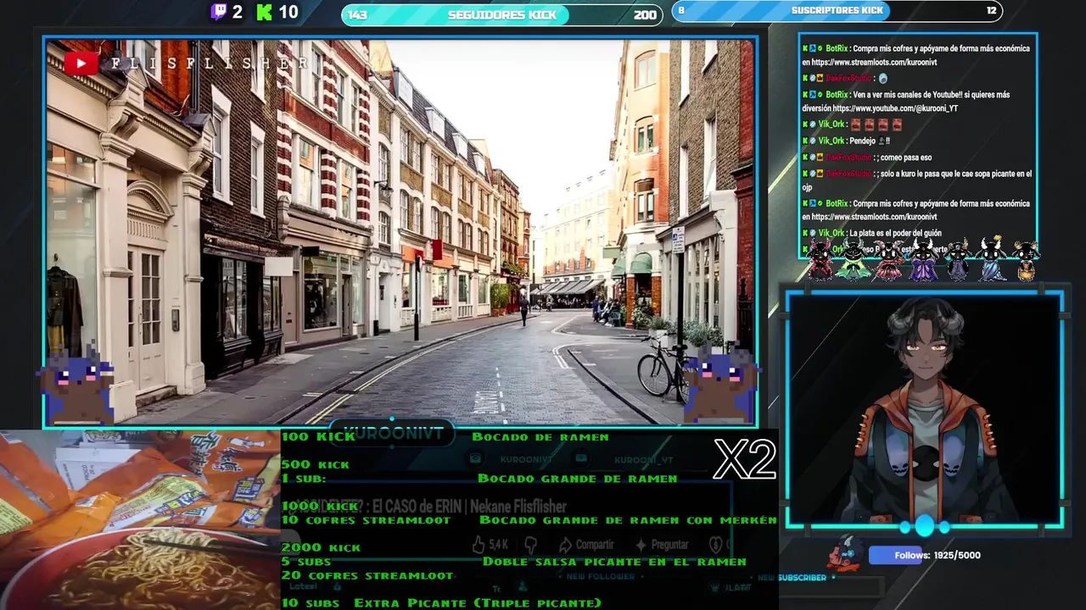Open the first streamloots.com/kuroonivt link
1086x610 pixels.
tap(874, 63)
